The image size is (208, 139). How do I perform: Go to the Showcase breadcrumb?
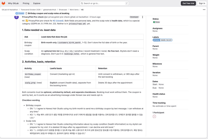coord(63,10)
